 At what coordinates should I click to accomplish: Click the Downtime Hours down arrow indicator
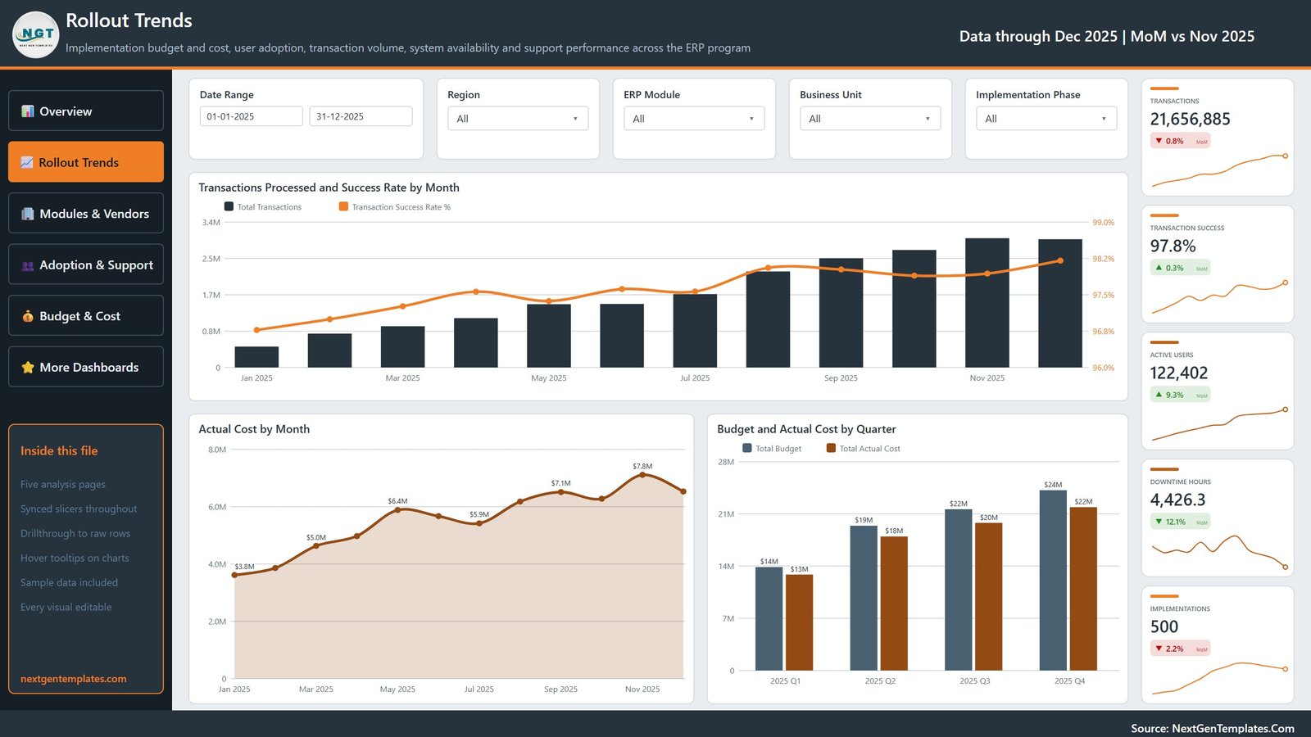click(x=1159, y=522)
